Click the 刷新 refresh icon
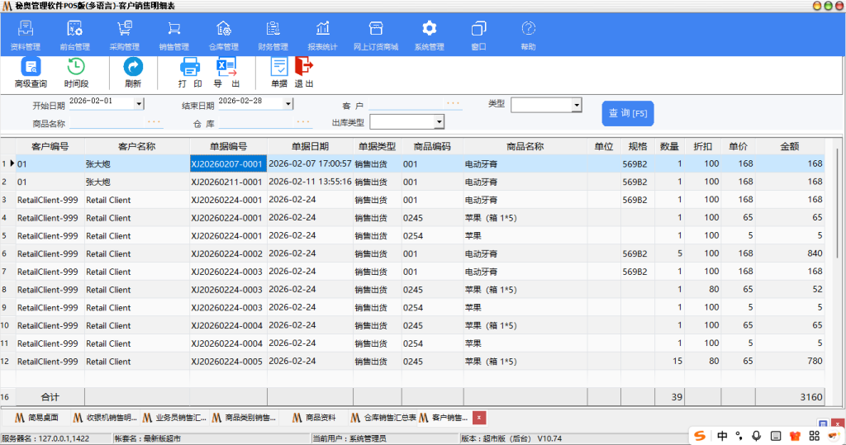Image resolution: width=846 pixels, height=445 pixels. tap(133, 73)
